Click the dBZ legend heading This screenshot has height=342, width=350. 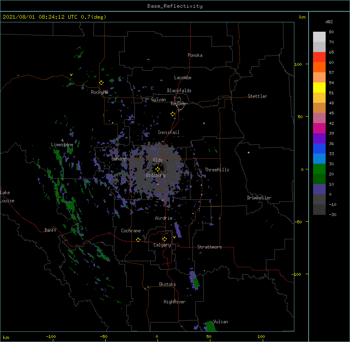click(x=329, y=22)
